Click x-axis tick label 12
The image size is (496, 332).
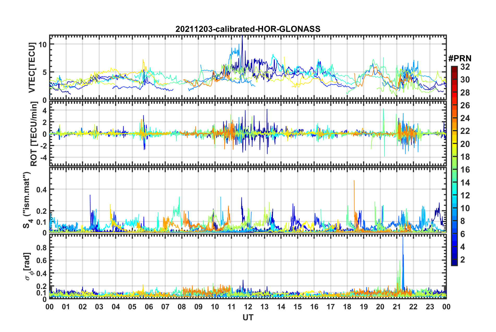point(248,307)
